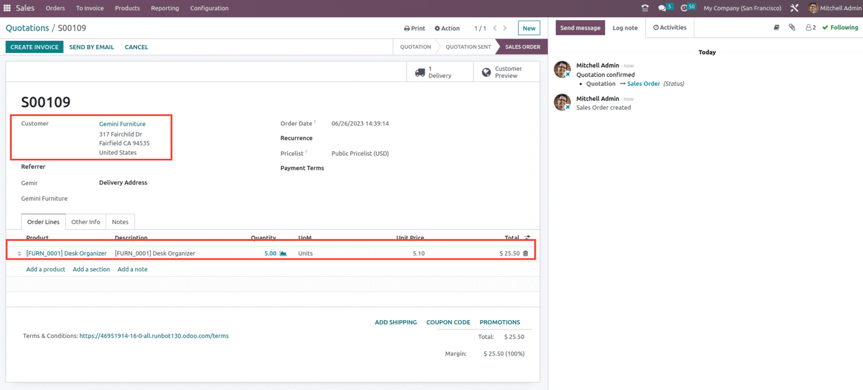Click avatar beside Sales Order created message

click(x=562, y=102)
